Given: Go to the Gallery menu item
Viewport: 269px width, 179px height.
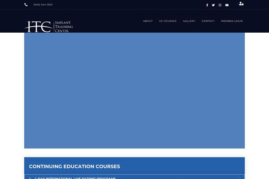Looking at the screenshot, I should 189,21.
